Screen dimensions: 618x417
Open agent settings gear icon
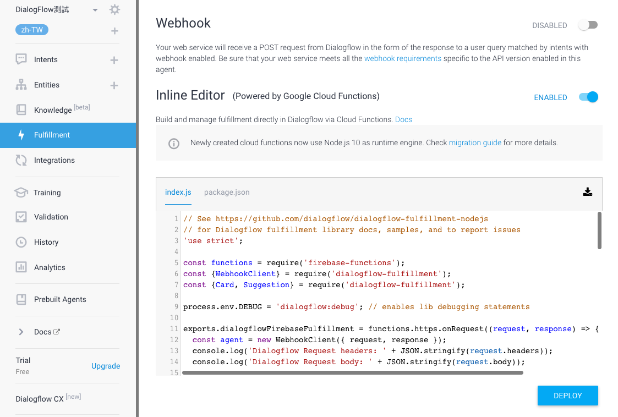[x=114, y=9]
